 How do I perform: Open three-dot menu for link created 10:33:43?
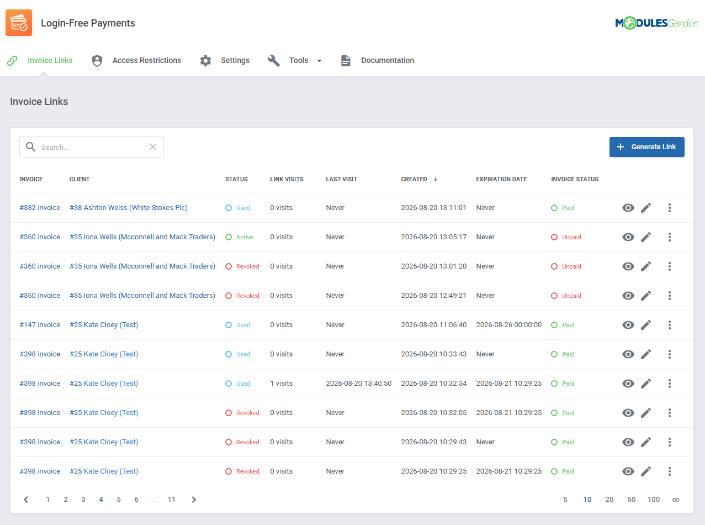coord(670,354)
